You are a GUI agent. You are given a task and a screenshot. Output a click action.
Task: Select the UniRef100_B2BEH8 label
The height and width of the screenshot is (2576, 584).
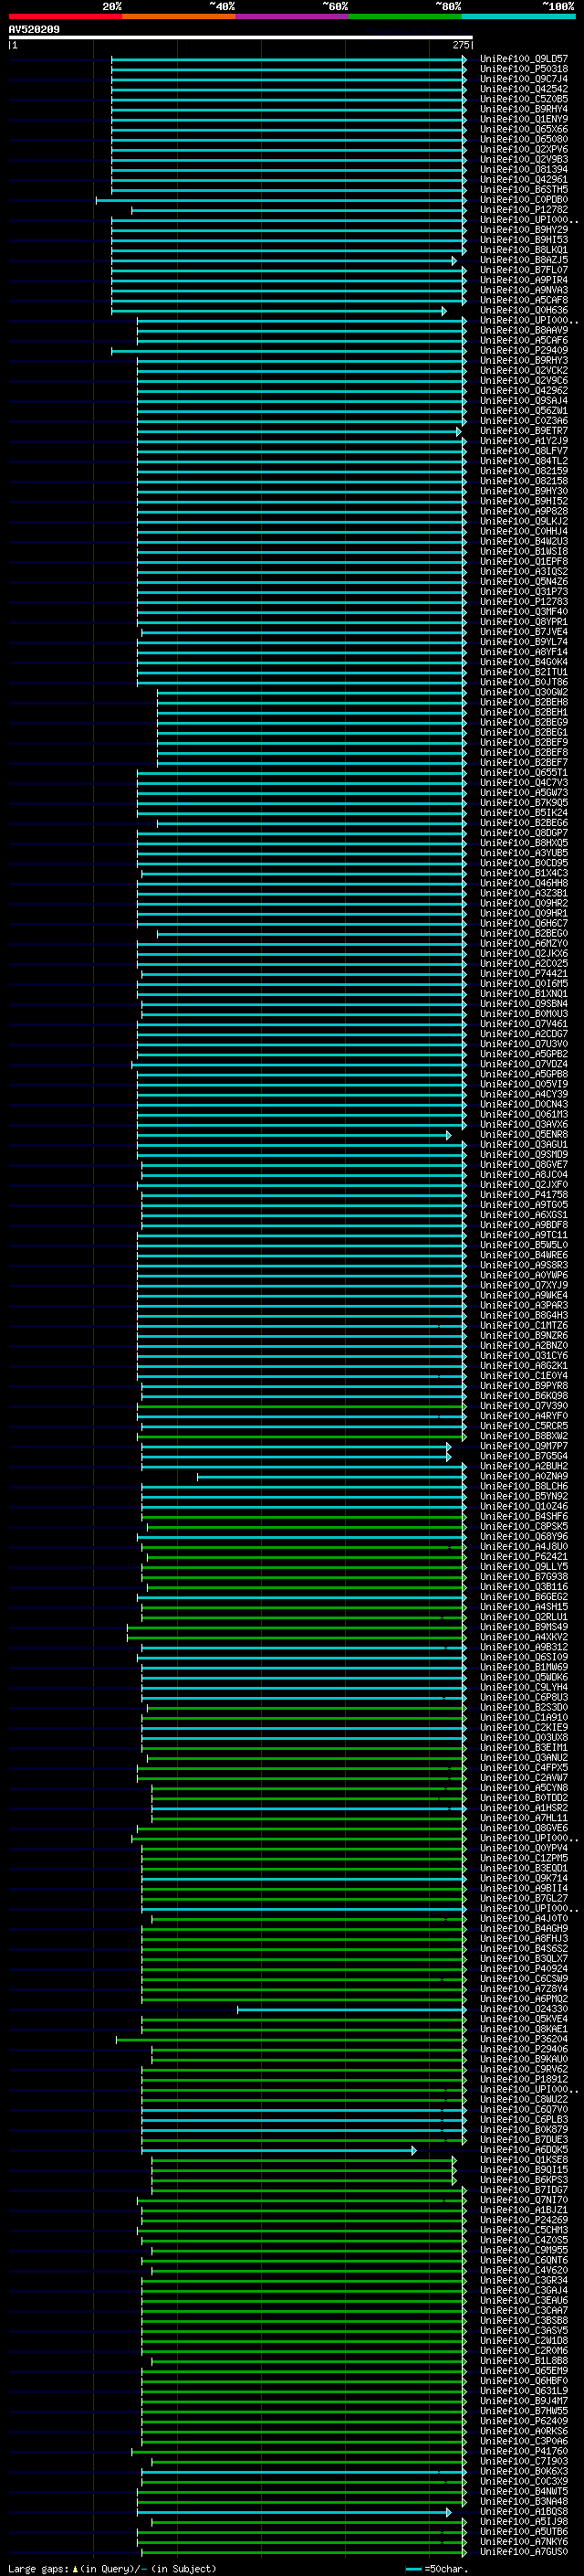tap(523, 702)
